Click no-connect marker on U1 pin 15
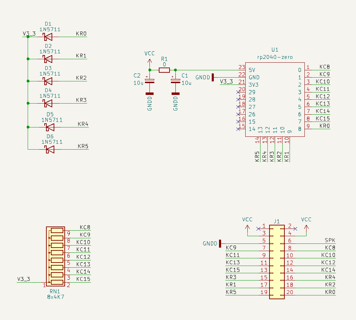The height and width of the screenshot is (320, 356). [x=238, y=129]
